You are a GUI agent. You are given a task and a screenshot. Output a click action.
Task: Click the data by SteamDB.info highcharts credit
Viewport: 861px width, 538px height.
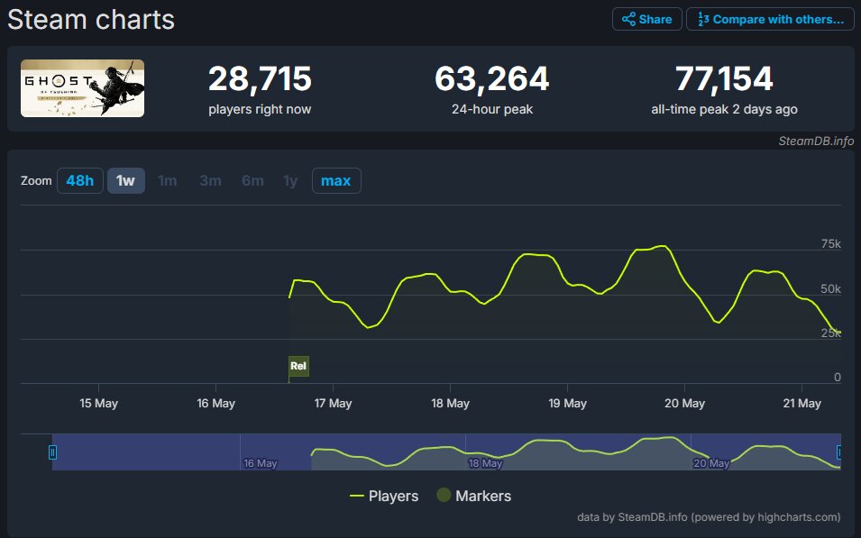tap(709, 517)
